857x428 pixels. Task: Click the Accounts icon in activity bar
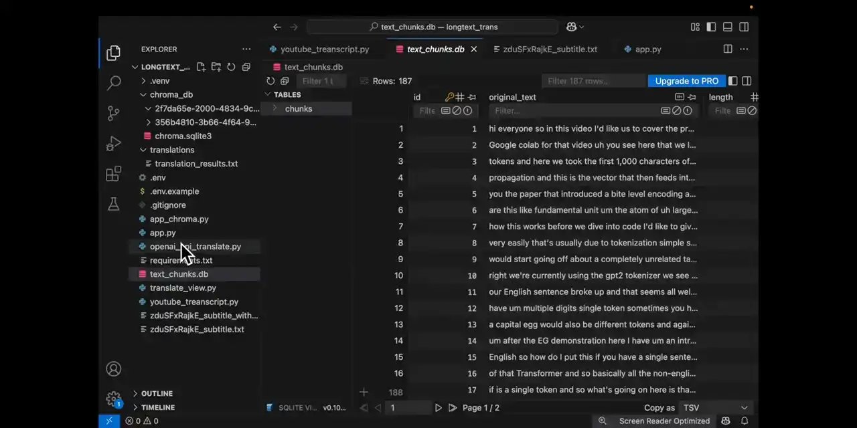[x=114, y=369]
